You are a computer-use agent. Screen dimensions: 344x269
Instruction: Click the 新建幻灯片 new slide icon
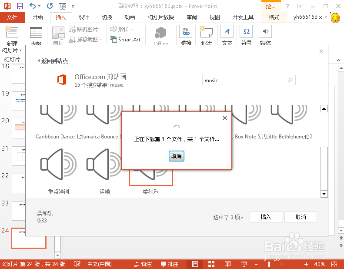(12, 32)
